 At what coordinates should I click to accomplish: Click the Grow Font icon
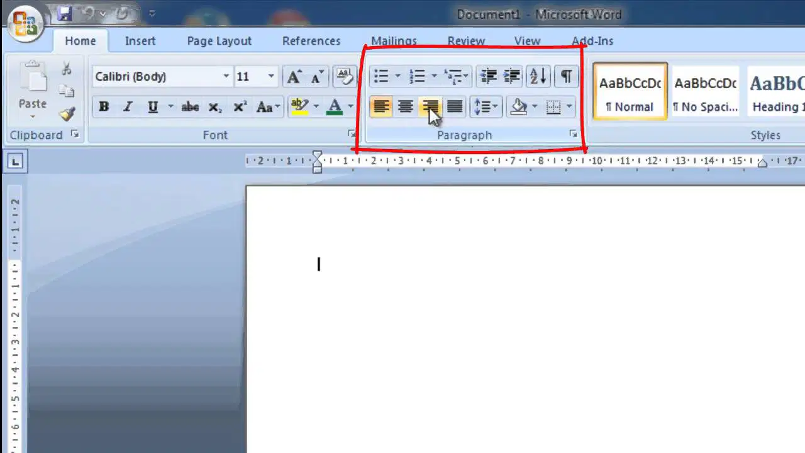click(294, 77)
